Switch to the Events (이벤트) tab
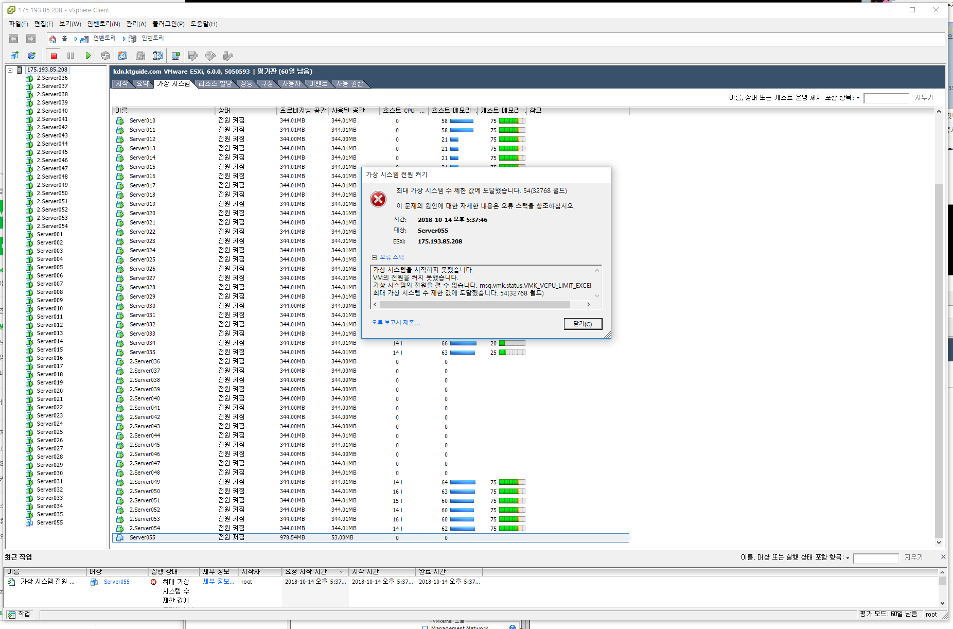The image size is (953, 629). coord(318,84)
